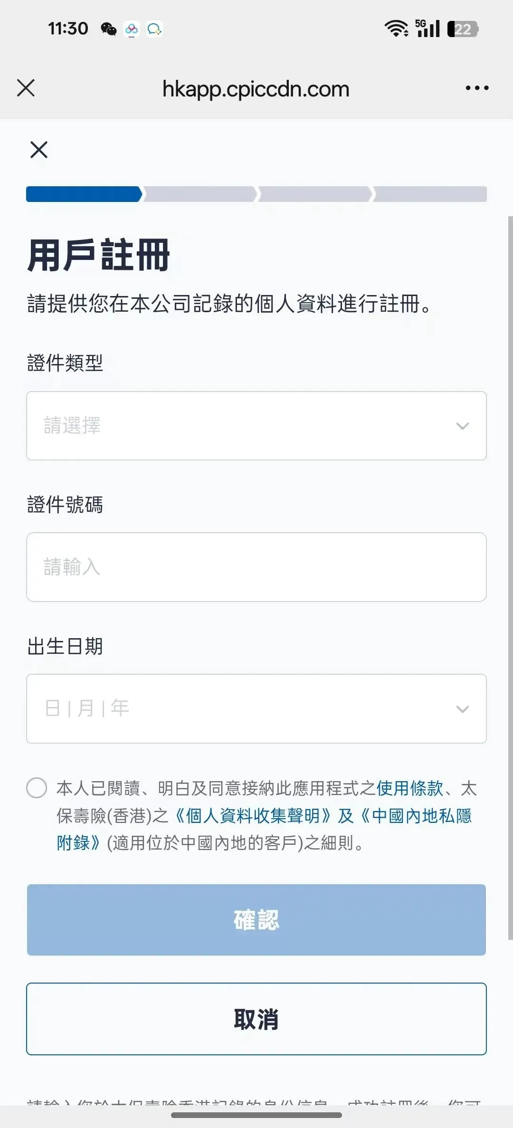The image size is (513, 1128).
Task: Tap the 取消 button
Action: pyautogui.click(x=256, y=1019)
